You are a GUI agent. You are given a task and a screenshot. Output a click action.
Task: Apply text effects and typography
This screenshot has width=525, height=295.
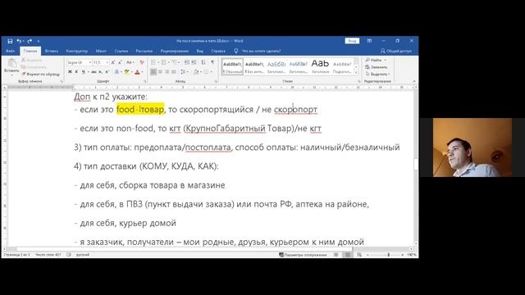pyautogui.click(x=116, y=72)
